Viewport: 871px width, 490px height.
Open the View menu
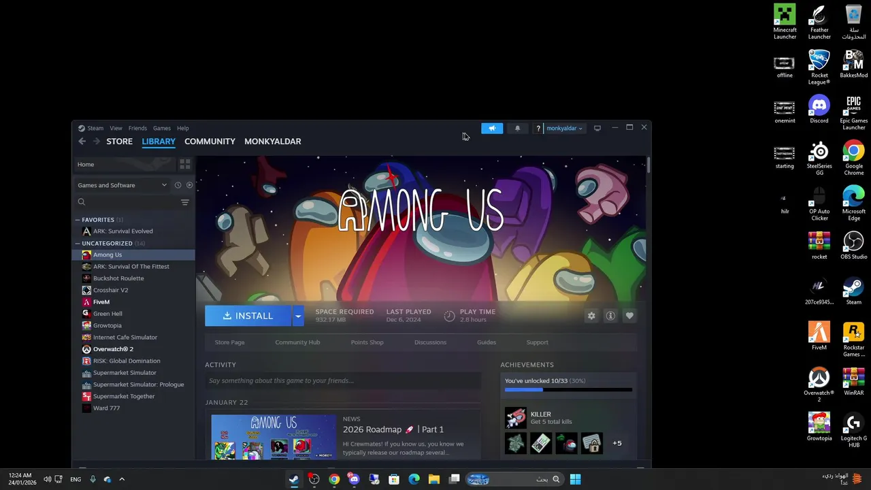[x=116, y=128]
